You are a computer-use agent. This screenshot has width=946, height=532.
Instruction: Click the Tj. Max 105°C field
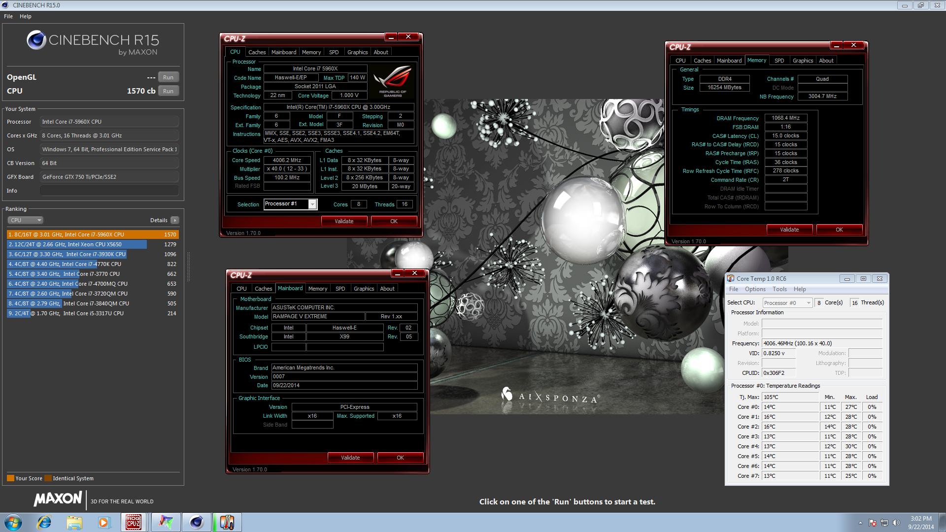pyautogui.click(x=790, y=397)
